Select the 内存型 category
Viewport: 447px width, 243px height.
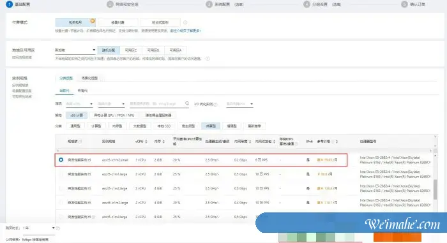[x=117, y=126]
